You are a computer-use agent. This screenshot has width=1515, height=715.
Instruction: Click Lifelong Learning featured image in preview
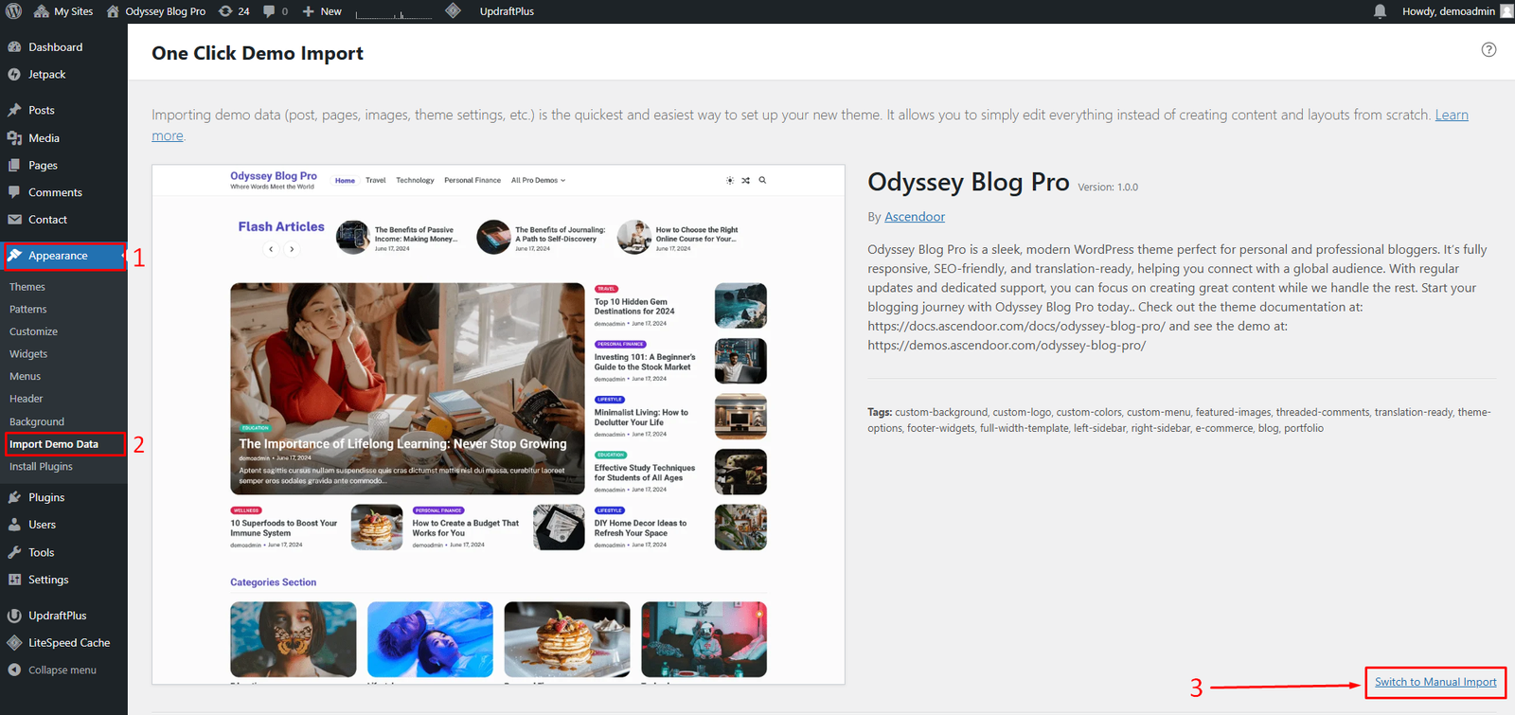[x=407, y=388]
